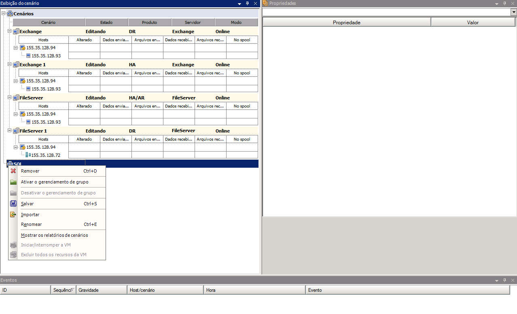This screenshot has height=314, width=517.
Task: Click HA/AR product value in FileServer row
Action: tap(137, 98)
